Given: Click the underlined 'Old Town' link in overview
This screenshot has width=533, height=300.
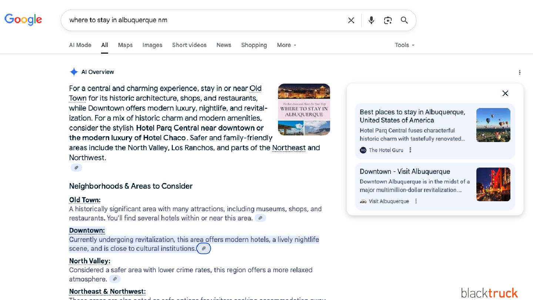Looking at the screenshot, I should [x=255, y=88].
